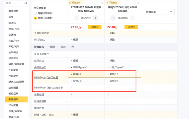This screenshot has height=119, width=189.
Task: Open the 新增车型 dropdown
Action: tap(159, 12)
